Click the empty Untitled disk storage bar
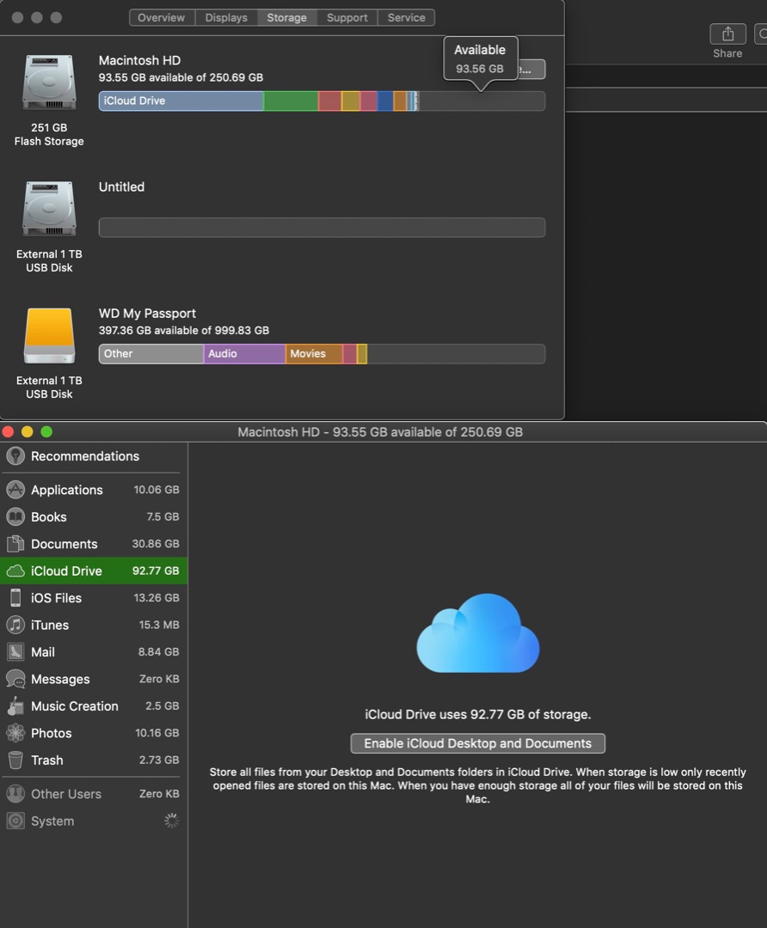This screenshot has width=767, height=928. [x=322, y=227]
